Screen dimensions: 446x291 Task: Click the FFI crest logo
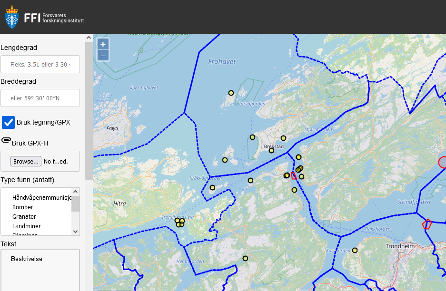11,18
